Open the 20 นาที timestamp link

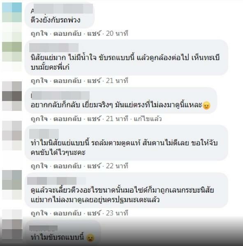pyautogui.click(x=117, y=34)
